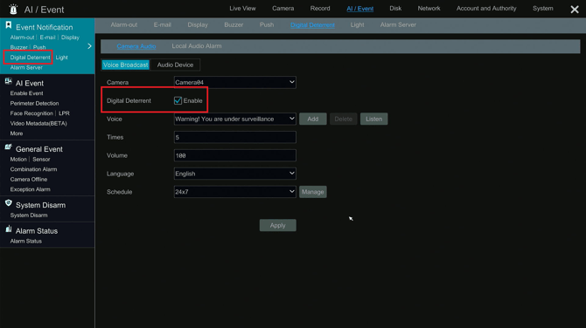Expand the Event Notification sidebar arrow
This screenshot has height=328, width=586.
click(89, 46)
